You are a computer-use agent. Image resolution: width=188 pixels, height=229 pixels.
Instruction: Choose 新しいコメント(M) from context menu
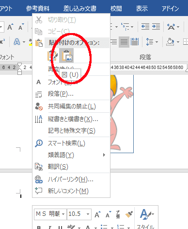point(71,191)
